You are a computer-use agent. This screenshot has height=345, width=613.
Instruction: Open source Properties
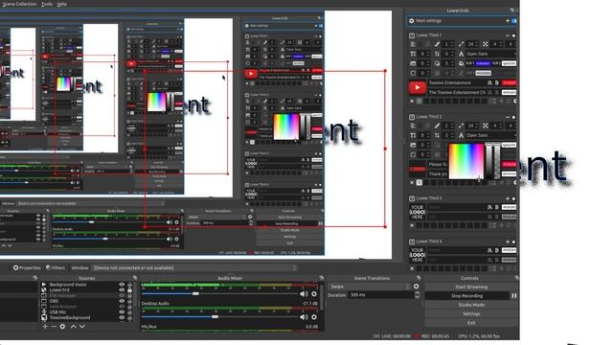(x=27, y=268)
